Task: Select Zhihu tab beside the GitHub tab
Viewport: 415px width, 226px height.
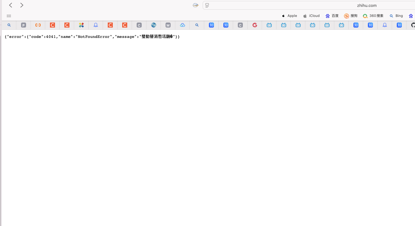Action: pyautogui.click(x=399, y=25)
